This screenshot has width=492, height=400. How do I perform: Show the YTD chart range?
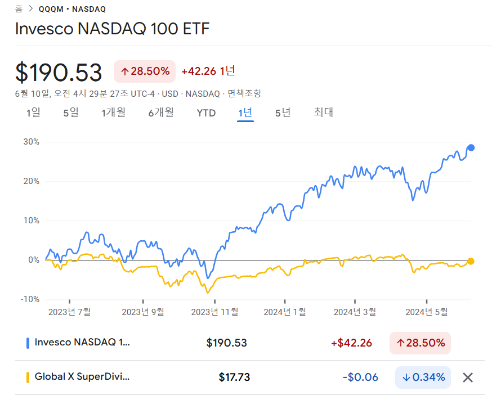(206, 113)
